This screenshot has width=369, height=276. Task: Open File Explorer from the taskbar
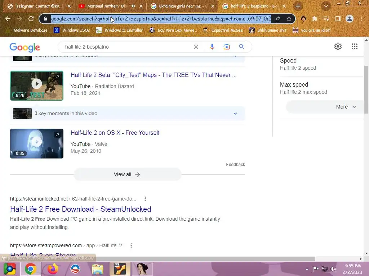(97, 269)
